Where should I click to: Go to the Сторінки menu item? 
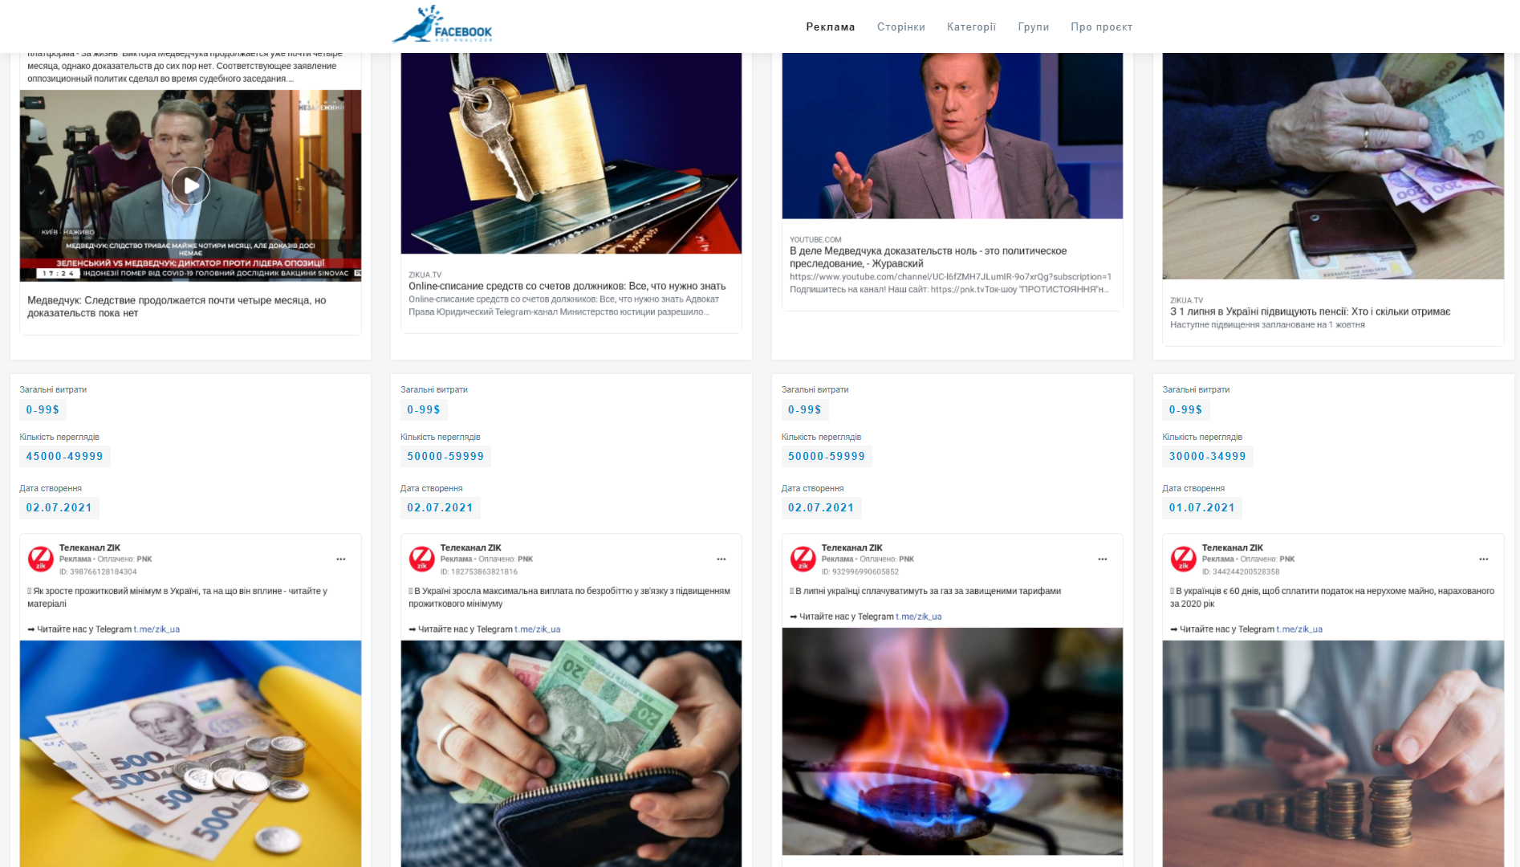901,26
